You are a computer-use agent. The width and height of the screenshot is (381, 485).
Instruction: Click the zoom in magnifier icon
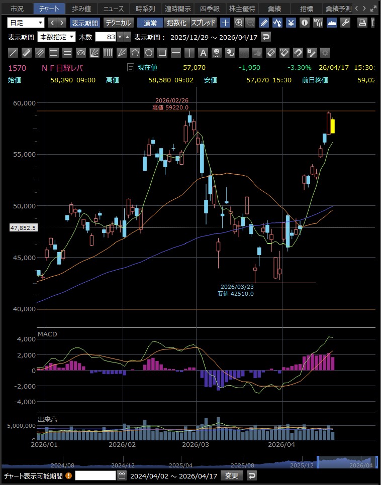click(239, 23)
